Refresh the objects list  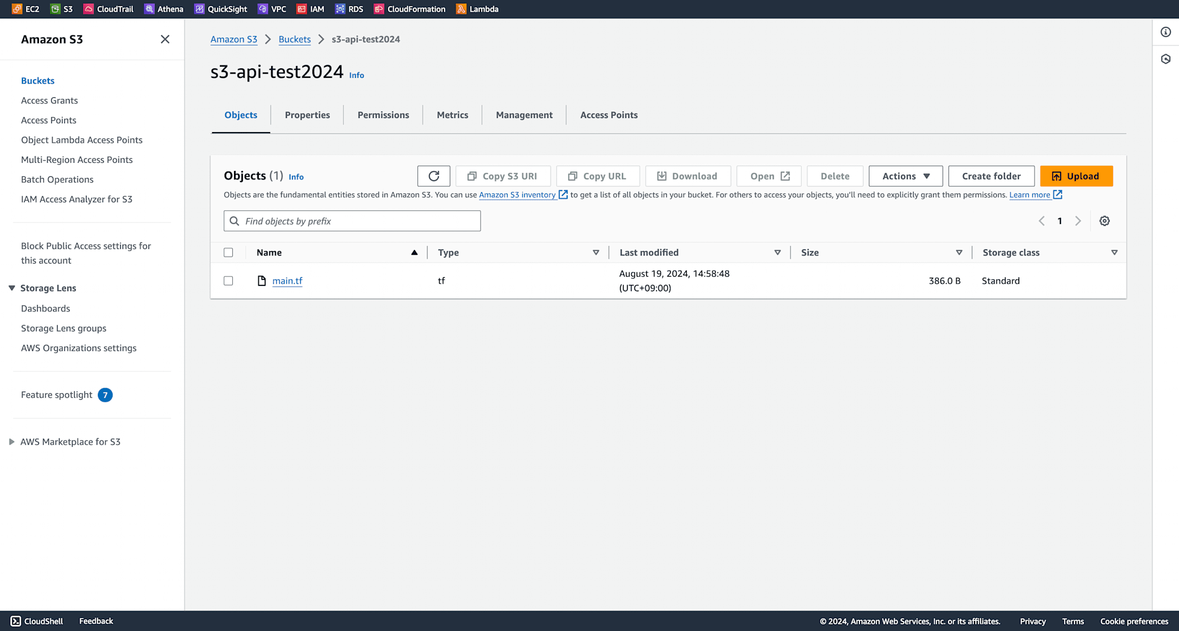point(434,176)
